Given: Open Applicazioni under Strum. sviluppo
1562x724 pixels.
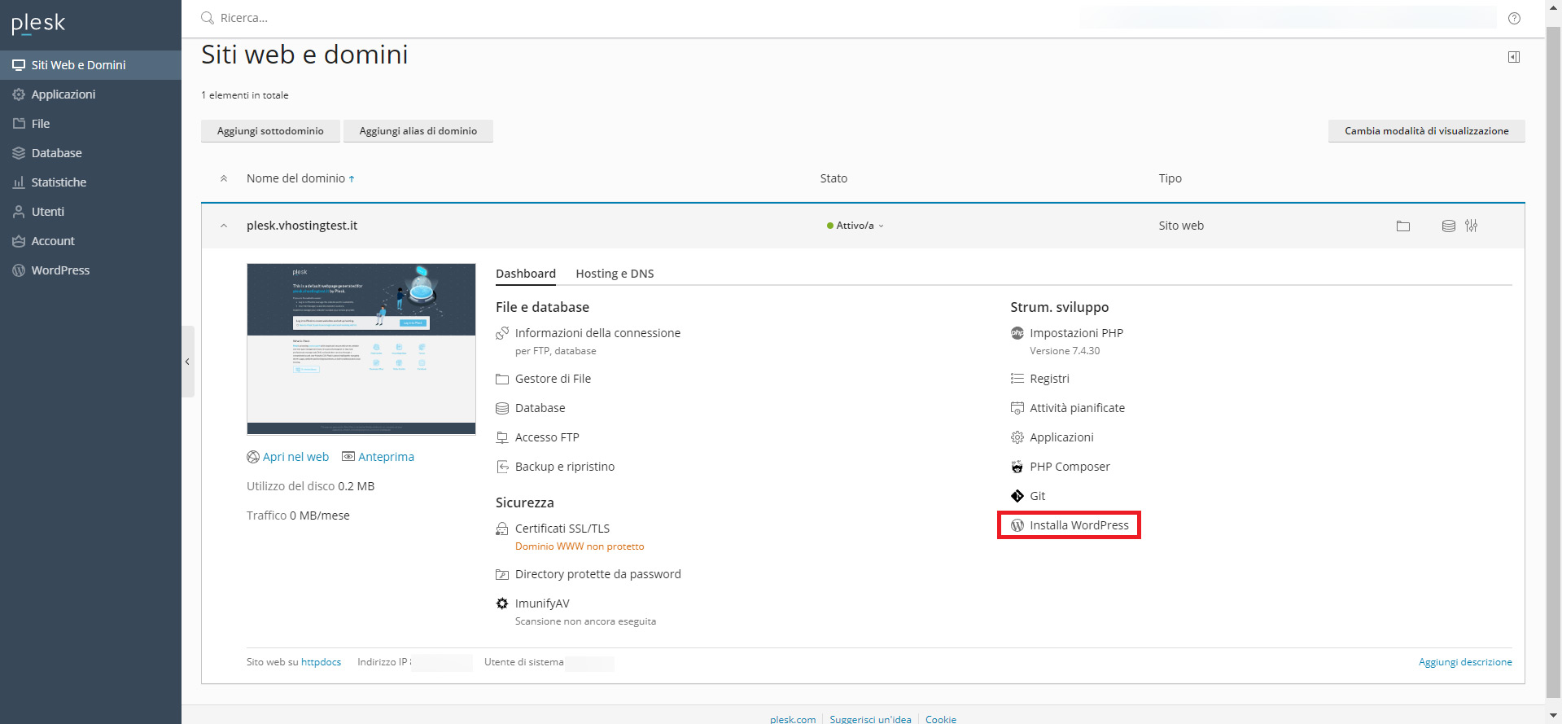Looking at the screenshot, I should click(x=1061, y=437).
